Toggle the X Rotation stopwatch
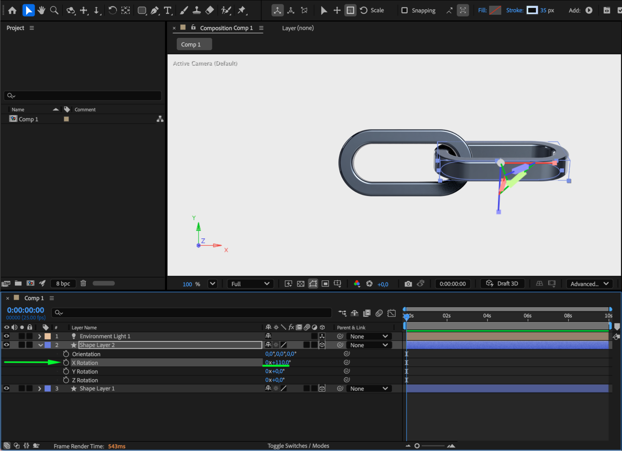622x451 pixels. [66, 362]
